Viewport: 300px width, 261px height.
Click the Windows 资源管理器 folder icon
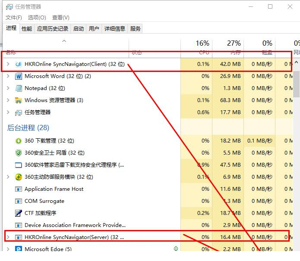(19, 100)
